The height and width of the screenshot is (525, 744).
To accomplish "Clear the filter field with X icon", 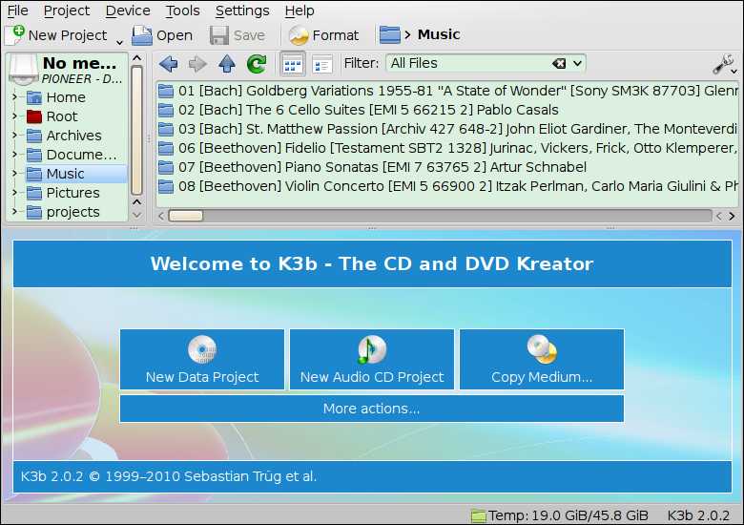I will pos(559,63).
